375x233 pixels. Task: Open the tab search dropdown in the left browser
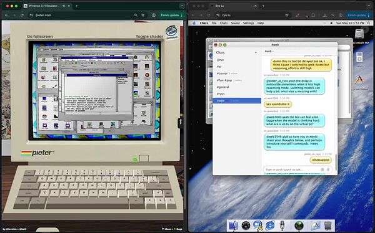click(182, 6)
